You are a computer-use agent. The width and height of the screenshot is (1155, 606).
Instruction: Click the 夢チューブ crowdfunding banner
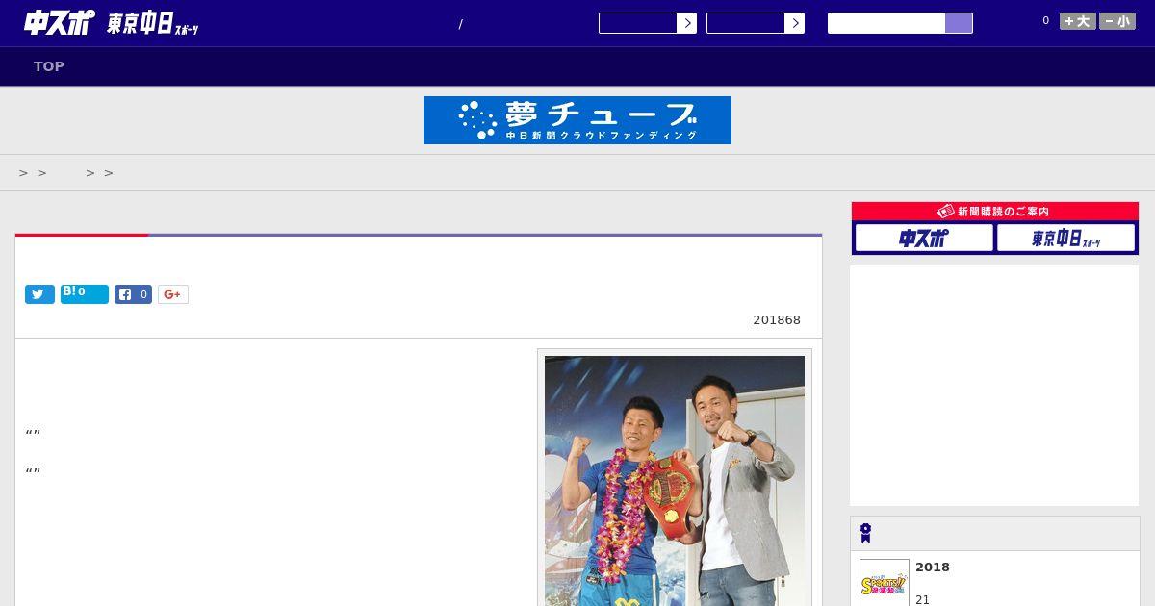click(577, 120)
